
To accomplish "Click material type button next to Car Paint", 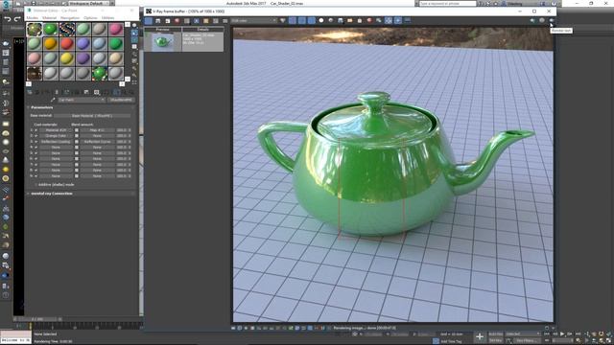I will [122, 100].
